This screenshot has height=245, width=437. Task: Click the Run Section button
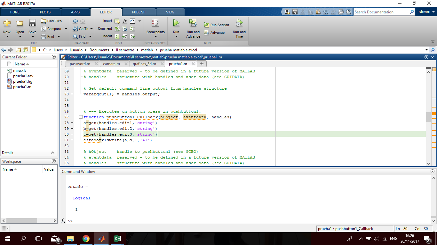click(217, 25)
